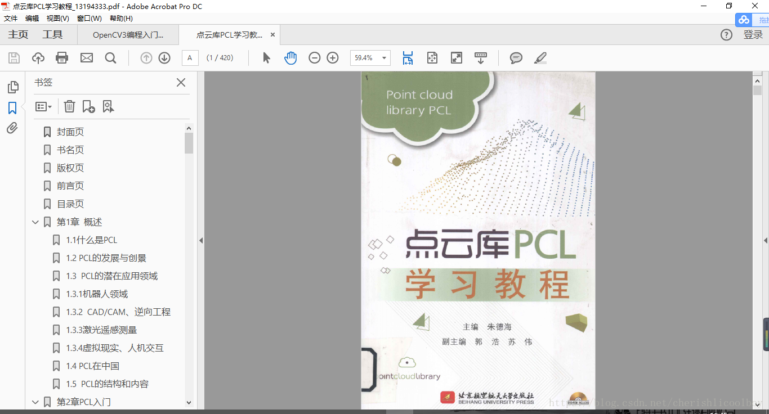Collapse the left navigation pane arrow
The height and width of the screenshot is (414, 769).
(x=201, y=240)
